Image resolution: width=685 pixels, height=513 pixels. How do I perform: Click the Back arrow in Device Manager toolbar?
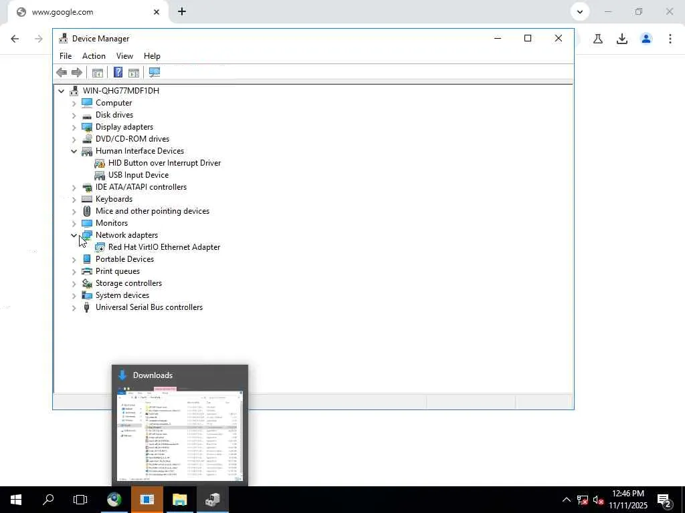[62, 72]
